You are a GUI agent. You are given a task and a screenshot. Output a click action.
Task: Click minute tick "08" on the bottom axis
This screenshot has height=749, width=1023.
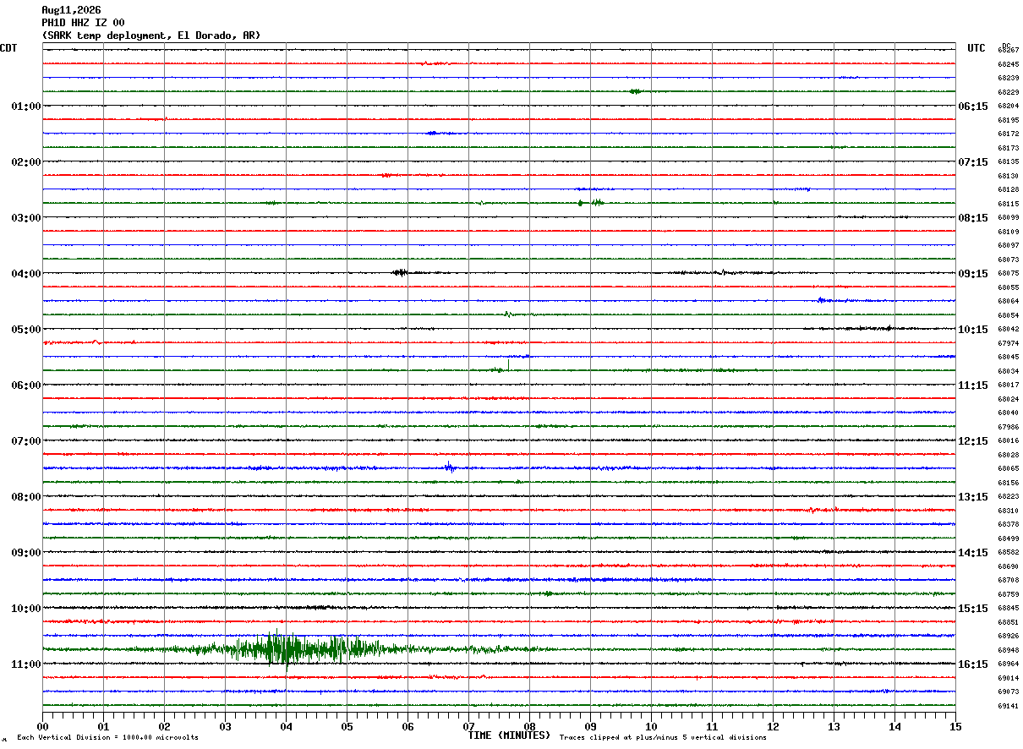point(529,726)
